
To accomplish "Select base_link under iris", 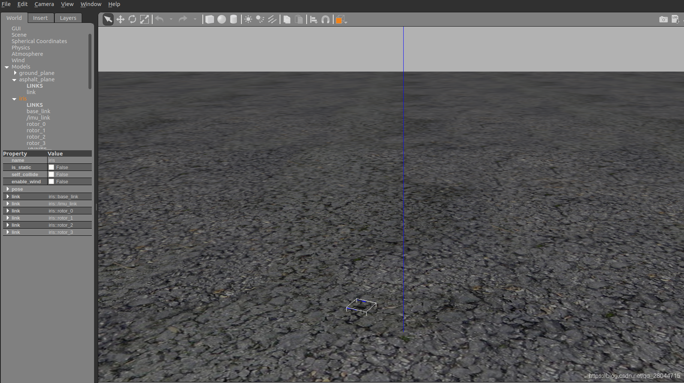I will (x=38, y=111).
